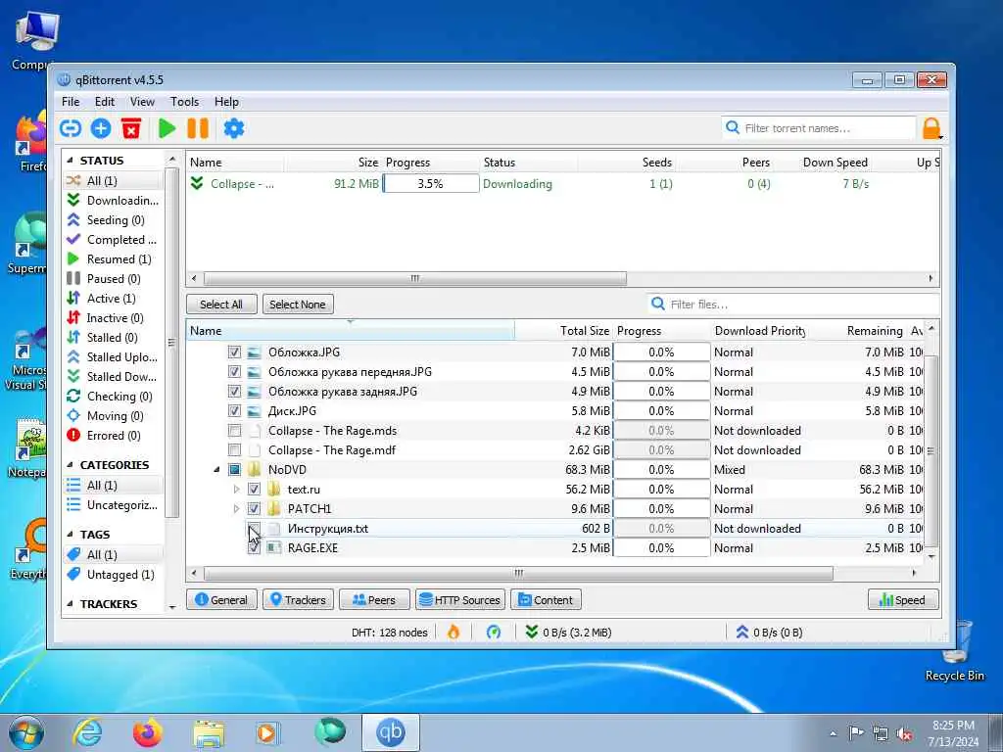Switch to the HTTP Sources tab
The image size is (1003, 752).
coord(460,600)
